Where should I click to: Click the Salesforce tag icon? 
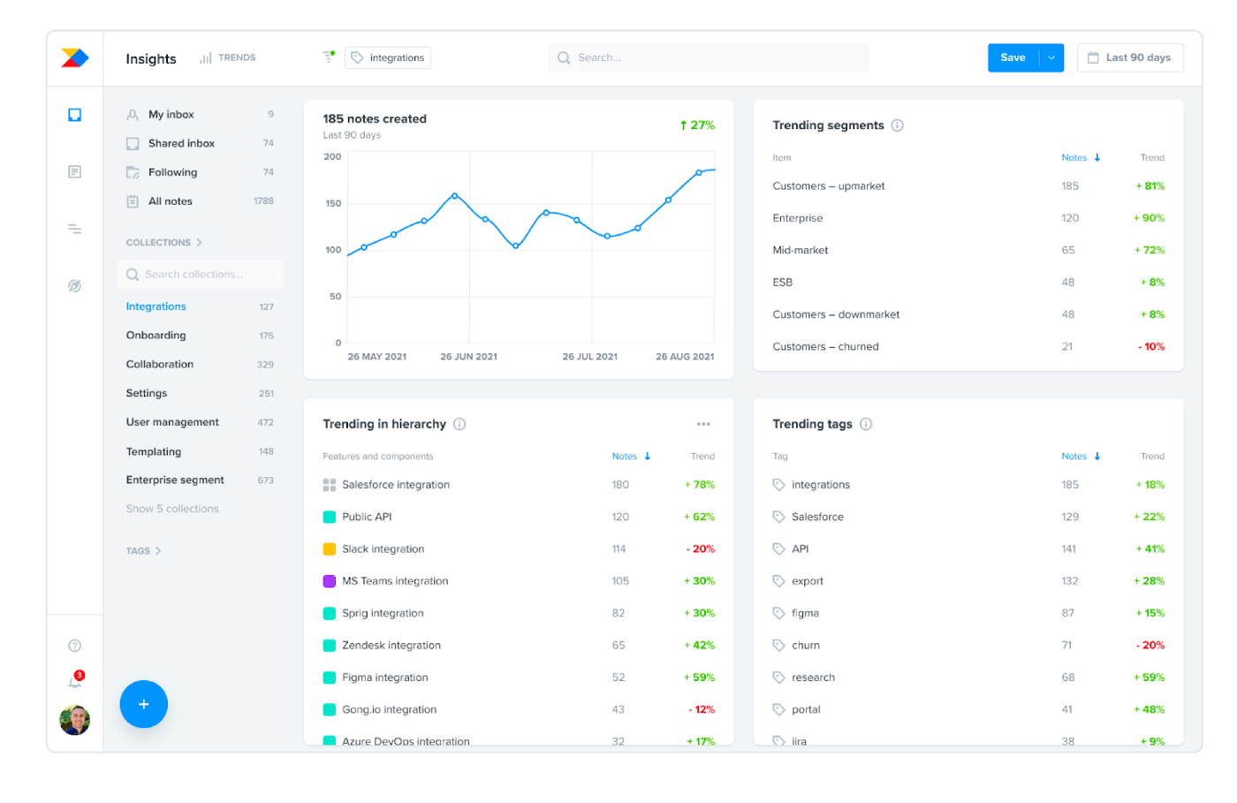[778, 517]
